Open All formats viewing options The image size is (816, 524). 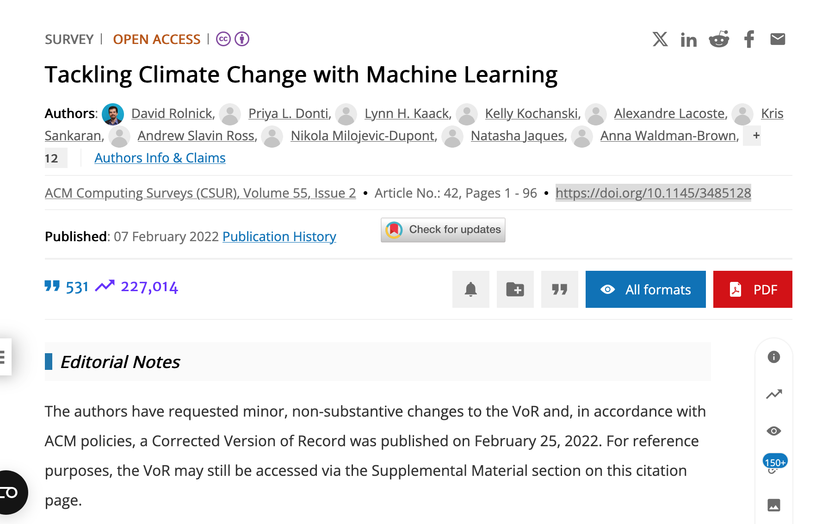645,289
